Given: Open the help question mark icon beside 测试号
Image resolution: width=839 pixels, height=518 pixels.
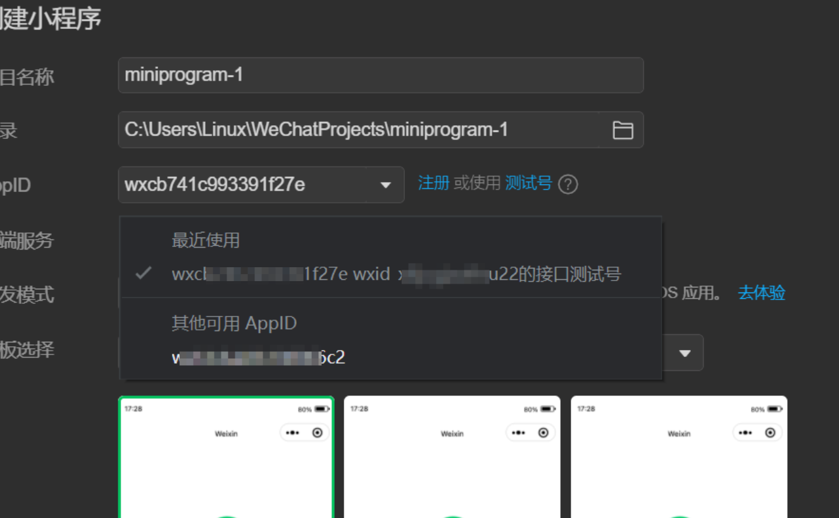Looking at the screenshot, I should 568,184.
